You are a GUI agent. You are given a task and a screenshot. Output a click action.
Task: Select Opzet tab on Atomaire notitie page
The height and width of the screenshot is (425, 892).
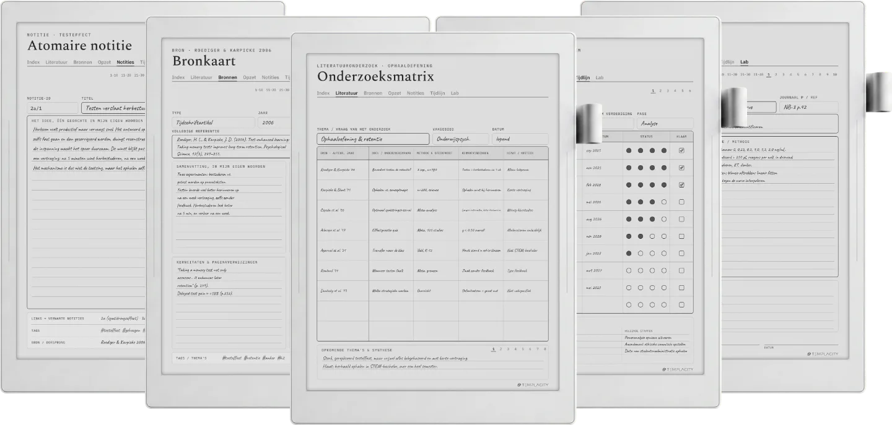coord(105,62)
